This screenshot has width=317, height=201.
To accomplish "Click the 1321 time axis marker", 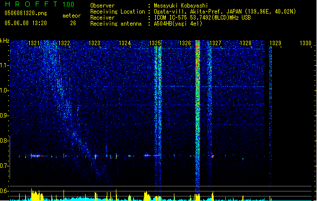I will click(x=34, y=43).
